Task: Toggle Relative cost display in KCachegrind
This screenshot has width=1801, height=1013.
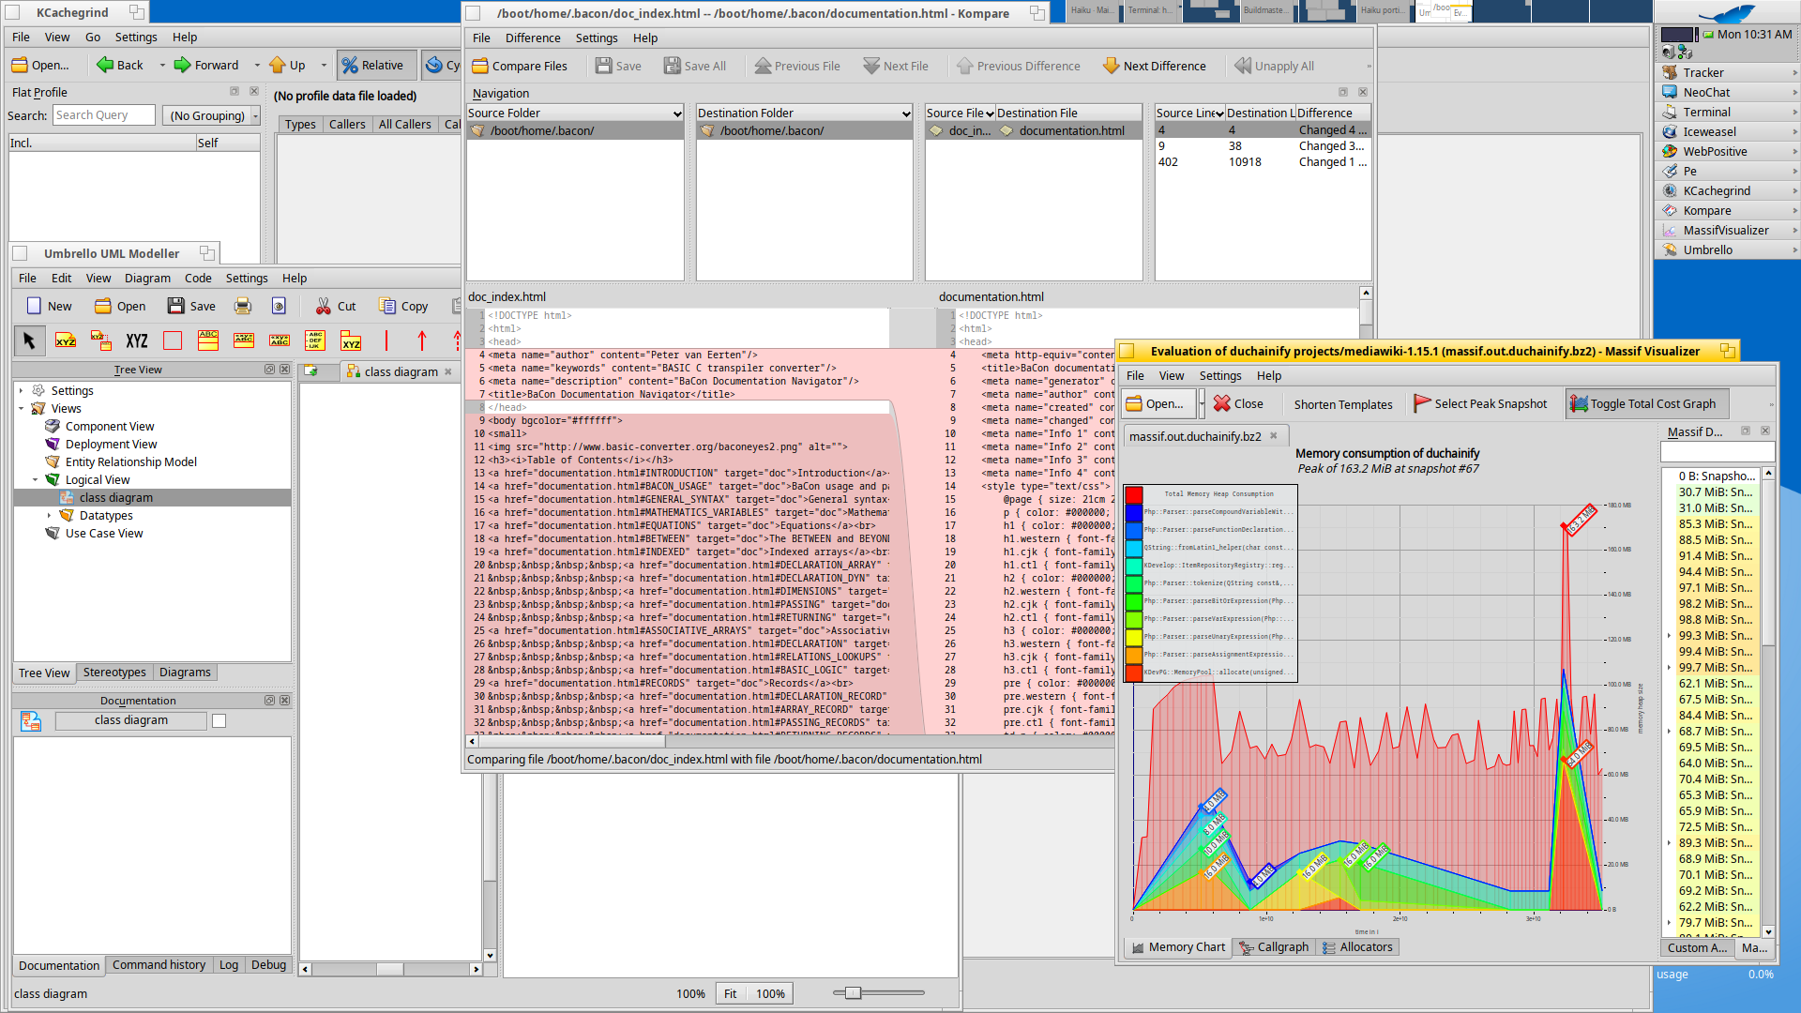Action: (373, 65)
